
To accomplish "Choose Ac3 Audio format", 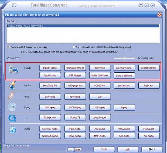I will click(x=124, y=136).
